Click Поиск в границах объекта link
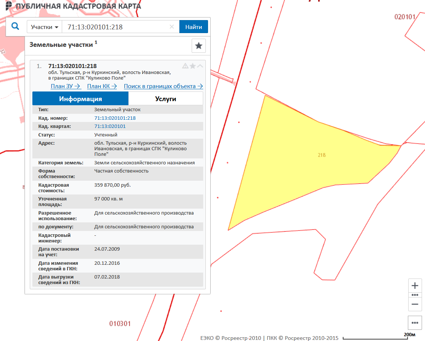 tap(163, 86)
